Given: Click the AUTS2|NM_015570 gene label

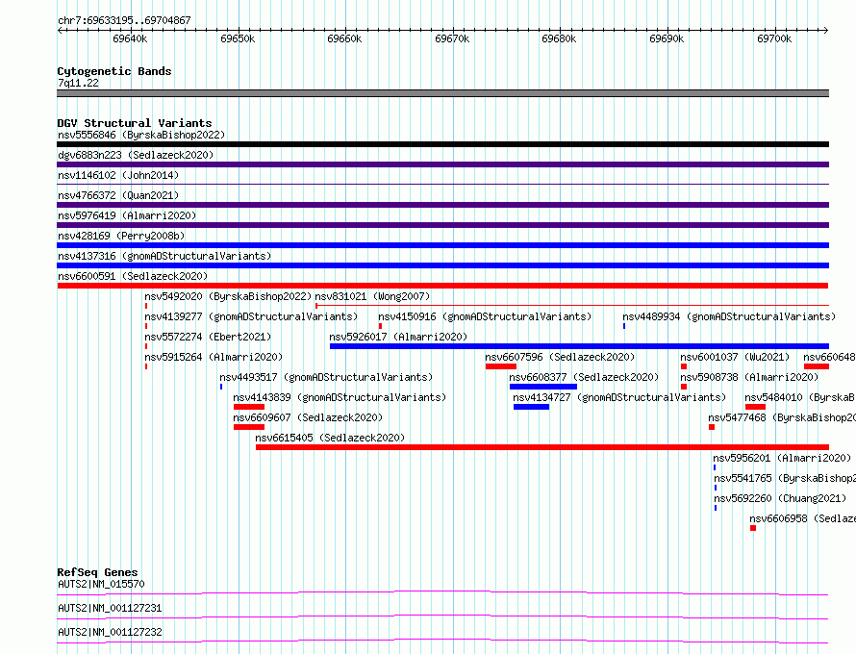Looking at the screenshot, I should (102, 584).
